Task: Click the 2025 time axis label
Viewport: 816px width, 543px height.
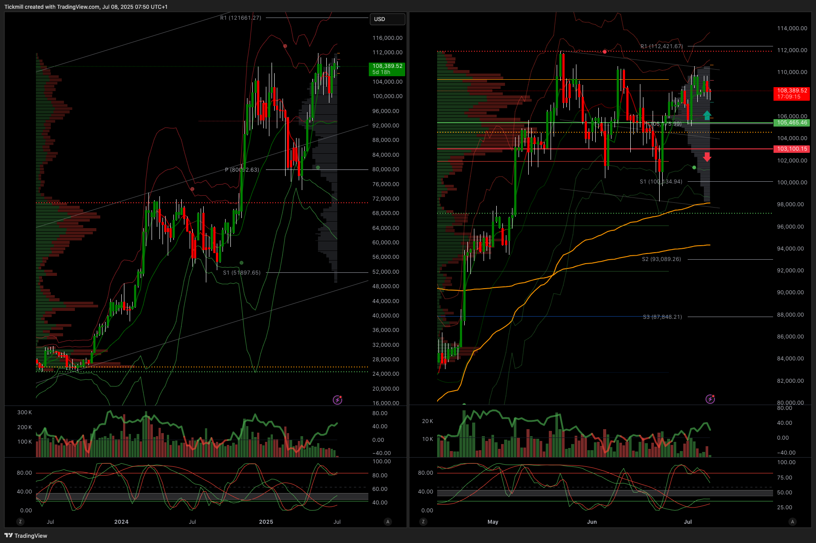Action: tap(266, 522)
